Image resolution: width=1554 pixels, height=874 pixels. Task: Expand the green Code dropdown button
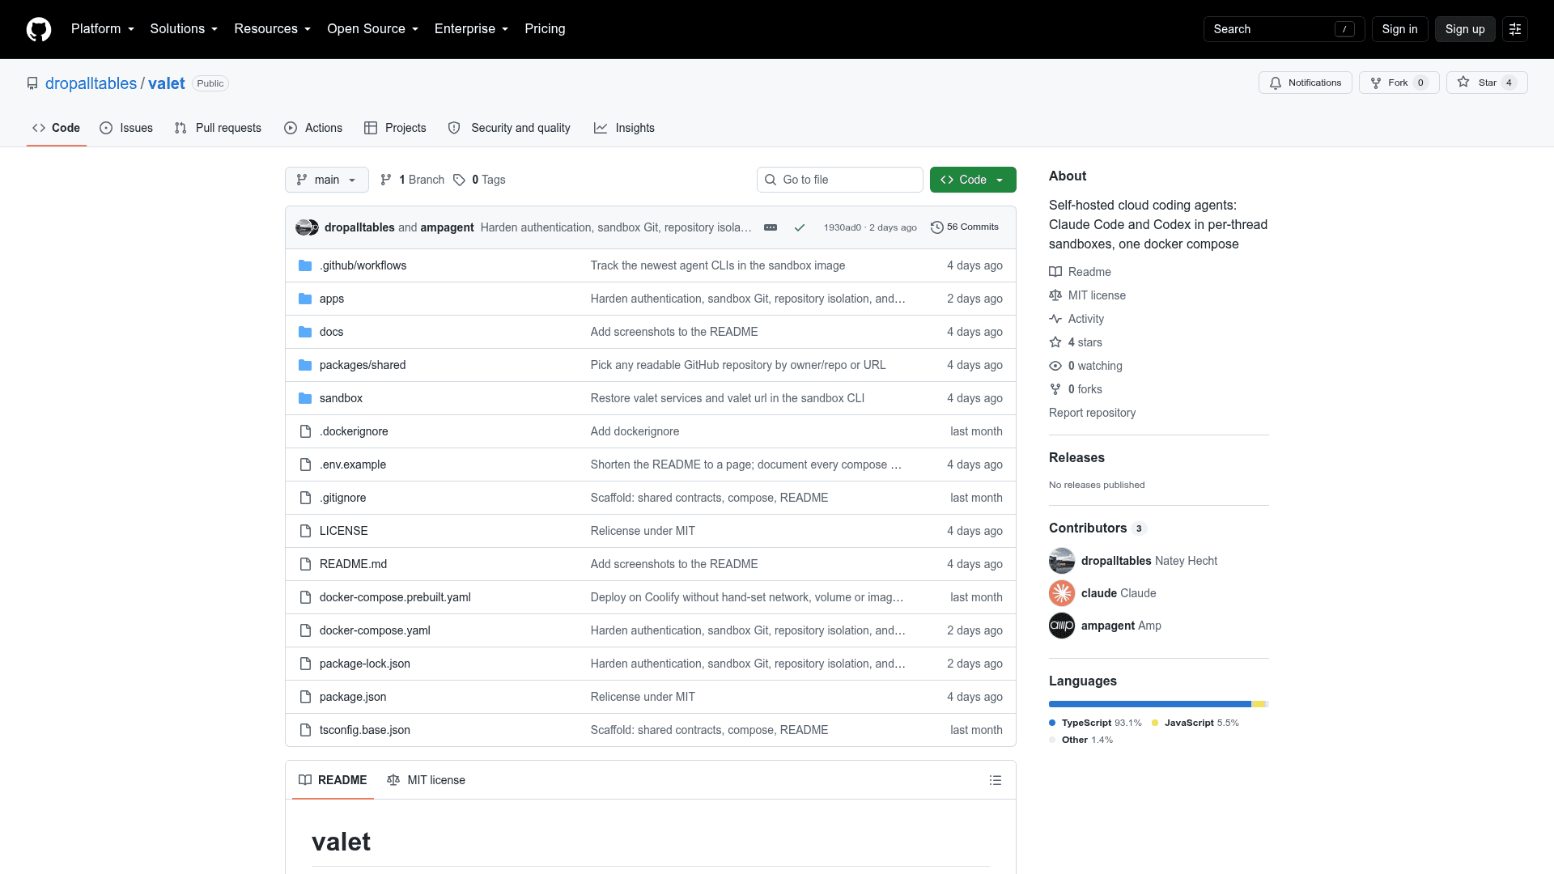coord(973,180)
